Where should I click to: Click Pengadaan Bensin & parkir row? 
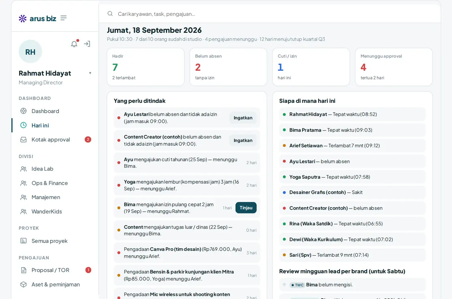pyautogui.click(x=187, y=275)
